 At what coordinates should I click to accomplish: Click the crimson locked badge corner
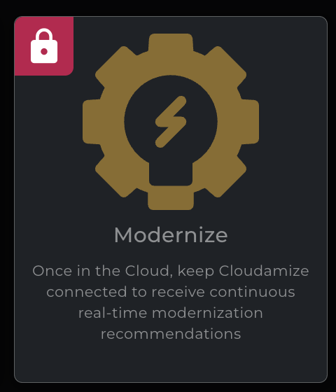(x=44, y=46)
